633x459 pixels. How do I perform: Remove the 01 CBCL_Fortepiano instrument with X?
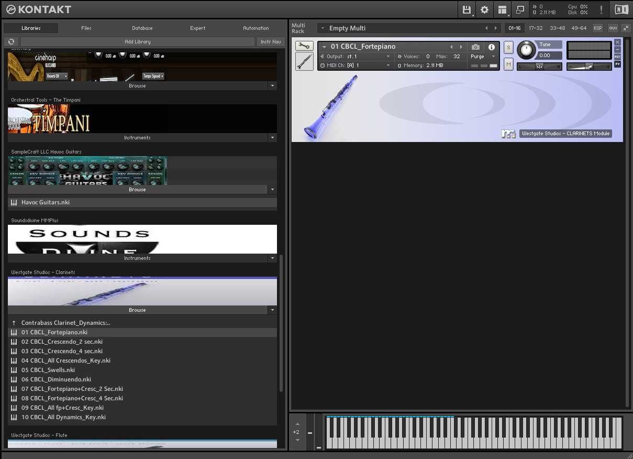click(x=617, y=42)
